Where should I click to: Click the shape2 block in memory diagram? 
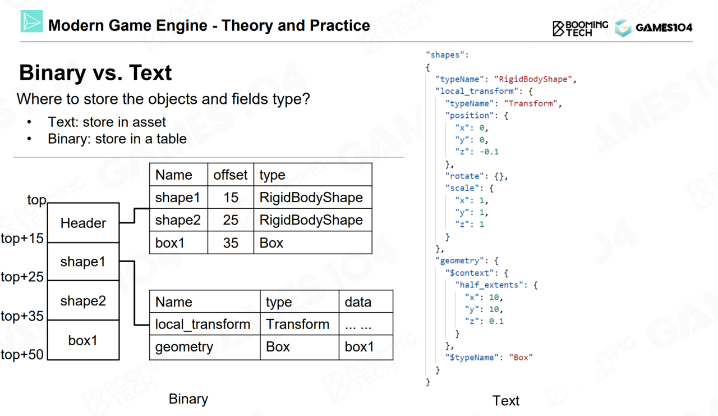tap(83, 301)
